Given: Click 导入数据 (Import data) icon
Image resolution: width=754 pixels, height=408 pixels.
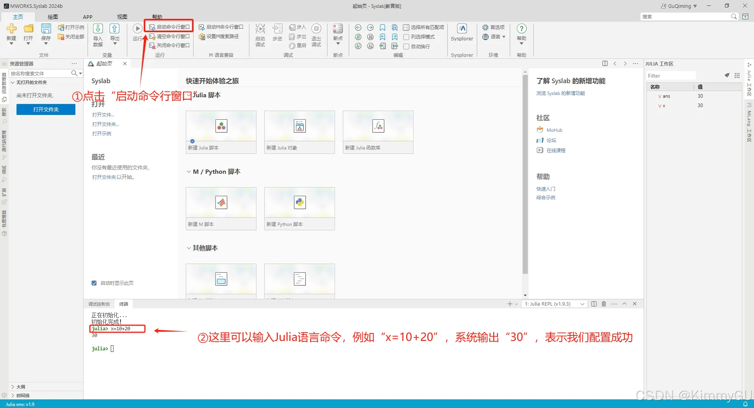Looking at the screenshot, I should coord(98,29).
